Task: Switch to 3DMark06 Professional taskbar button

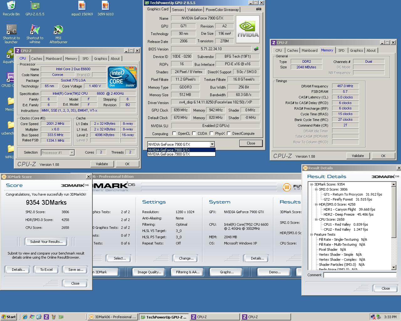Action: (x=113, y=317)
